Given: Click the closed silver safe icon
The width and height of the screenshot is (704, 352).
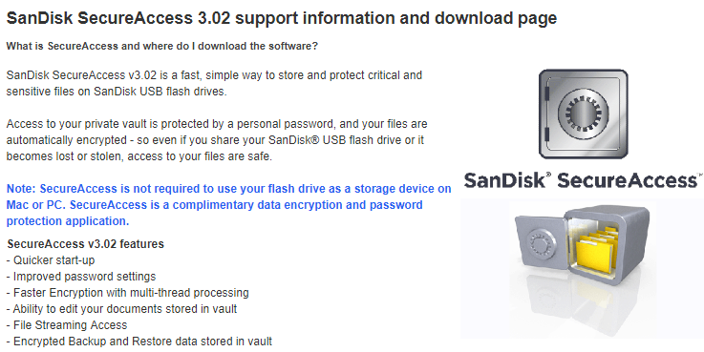Looking at the screenshot, I should coord(584,114).
